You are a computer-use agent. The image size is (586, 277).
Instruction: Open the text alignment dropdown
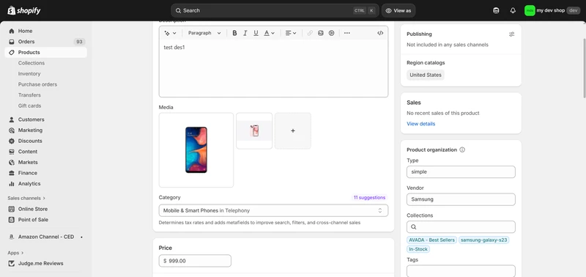[291, 33]
